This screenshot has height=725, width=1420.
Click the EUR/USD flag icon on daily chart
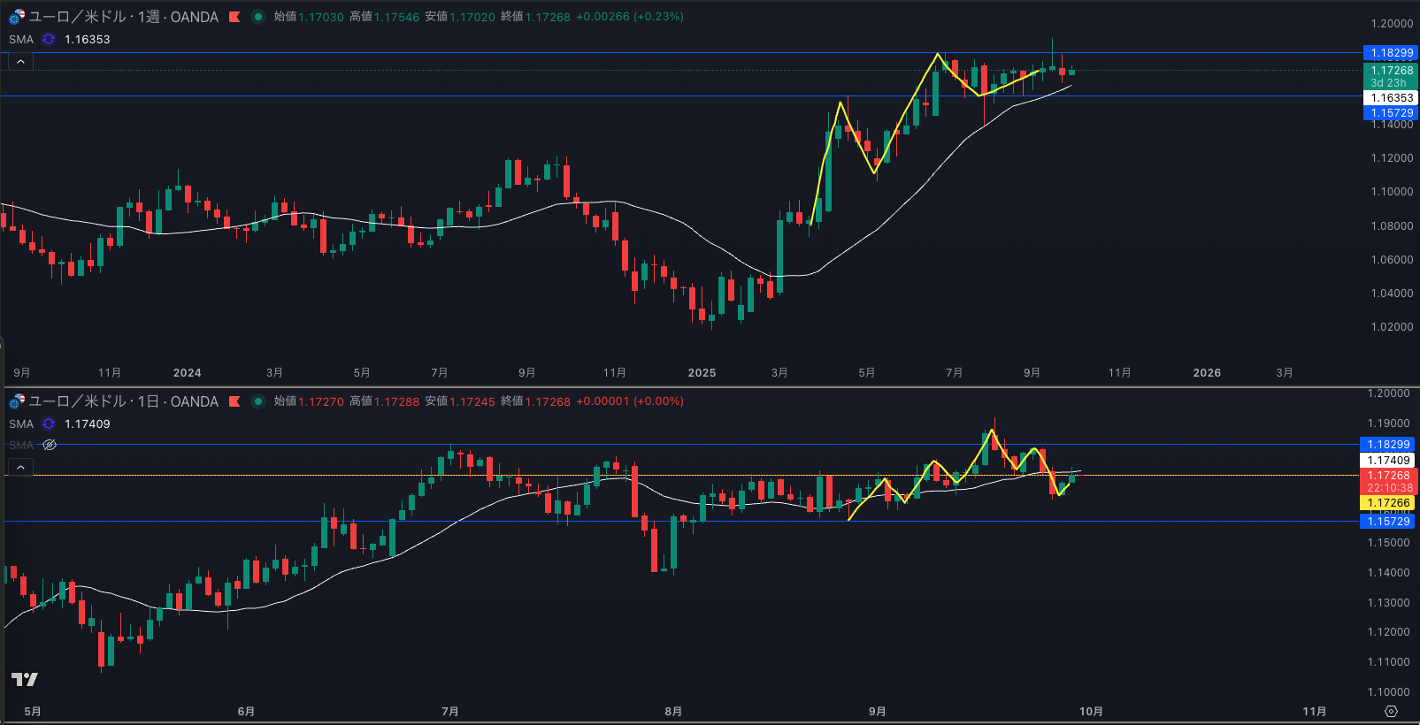[17, 401]
